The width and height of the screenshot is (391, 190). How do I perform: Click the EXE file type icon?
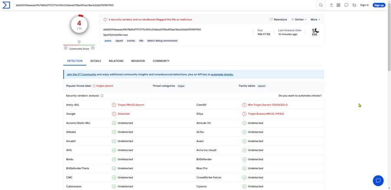coord(315,32)
